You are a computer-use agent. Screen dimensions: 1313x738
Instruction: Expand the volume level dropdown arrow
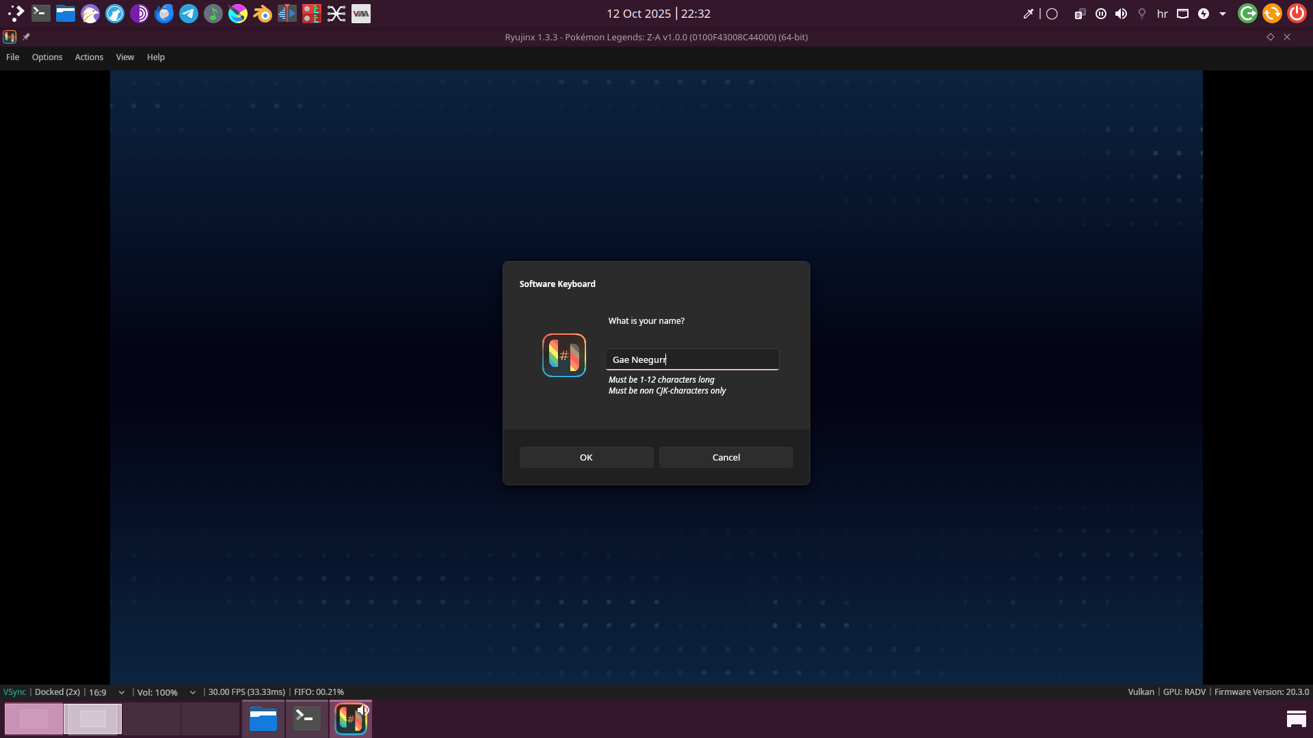click(193, 692)
